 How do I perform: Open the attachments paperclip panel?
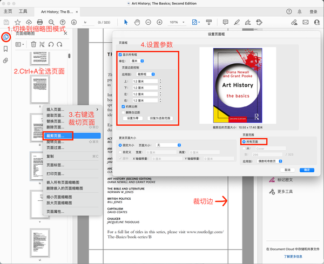click(6, 59)
